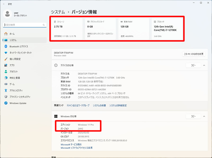Screen dimensions: 212x158
Task: Collapse the Windows の仕様 section chevron
Action: (204, 116)
